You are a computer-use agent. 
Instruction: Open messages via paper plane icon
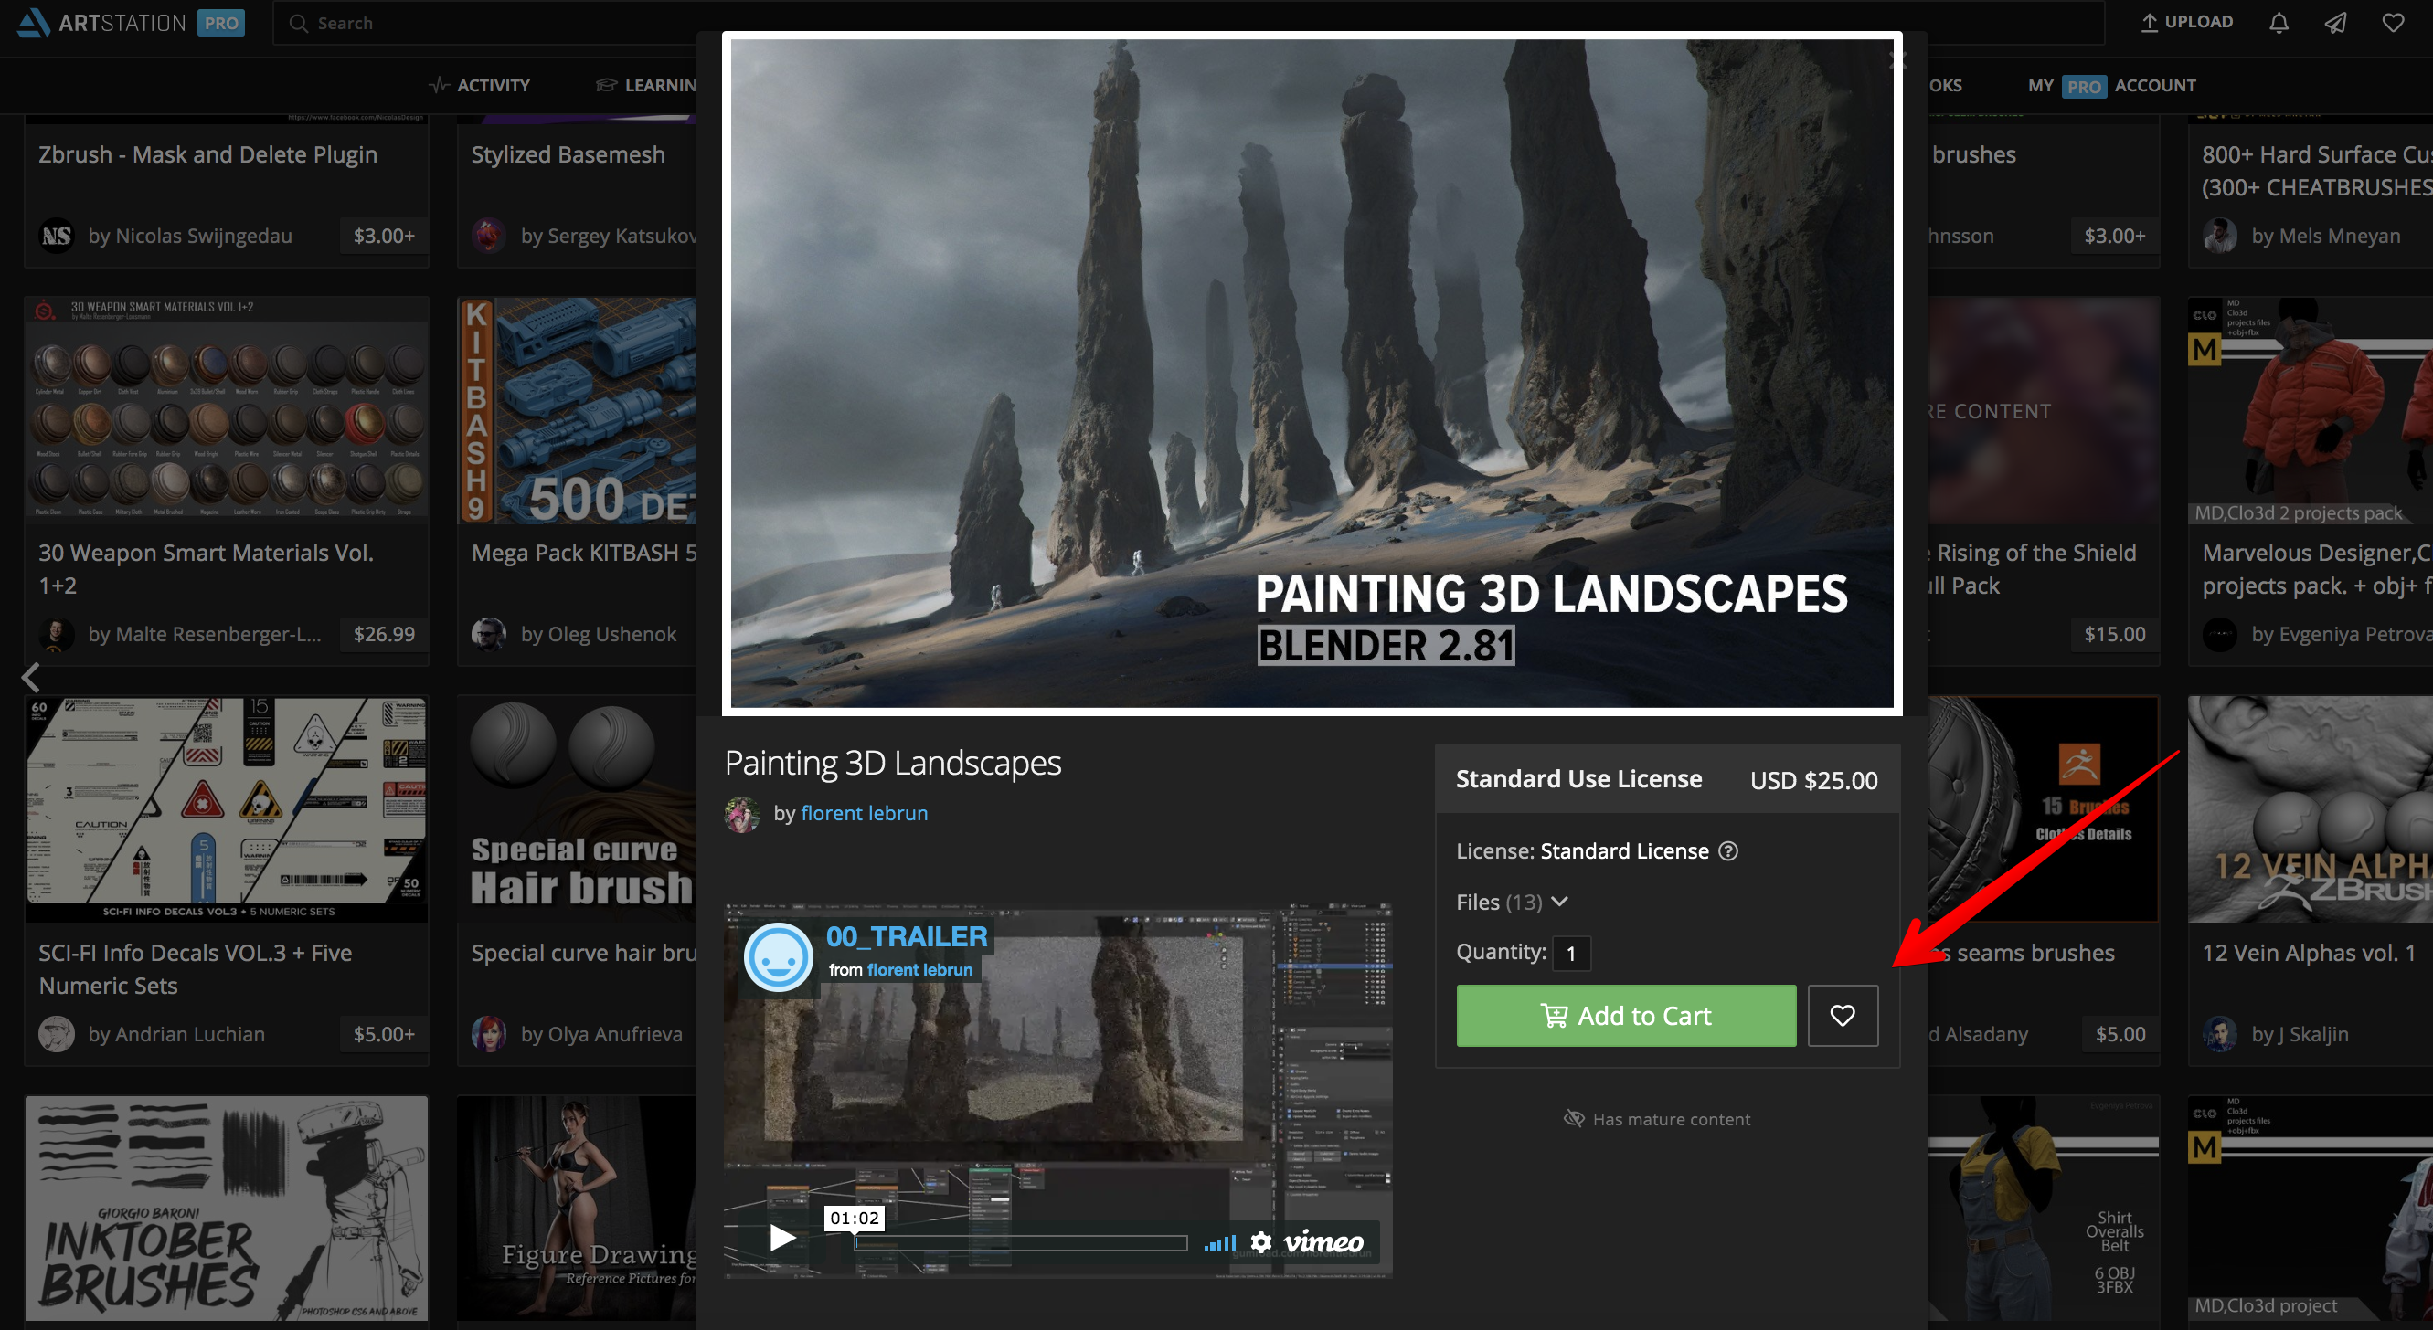click(x=2335, y=23)
